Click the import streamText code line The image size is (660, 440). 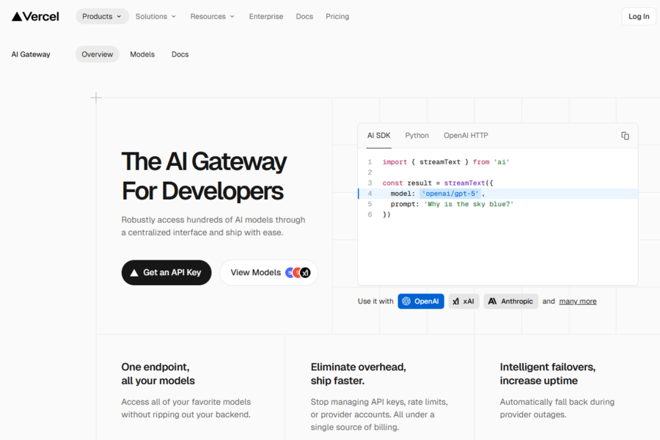click(446, 162)
